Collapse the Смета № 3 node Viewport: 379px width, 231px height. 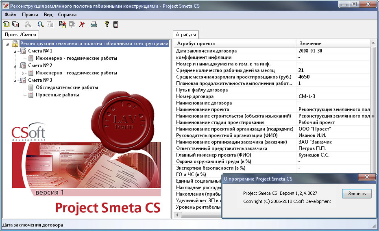15,81
